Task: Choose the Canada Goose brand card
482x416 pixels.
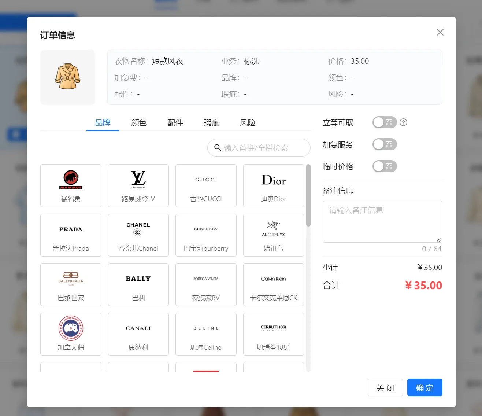Action: [x=71, y=334]
